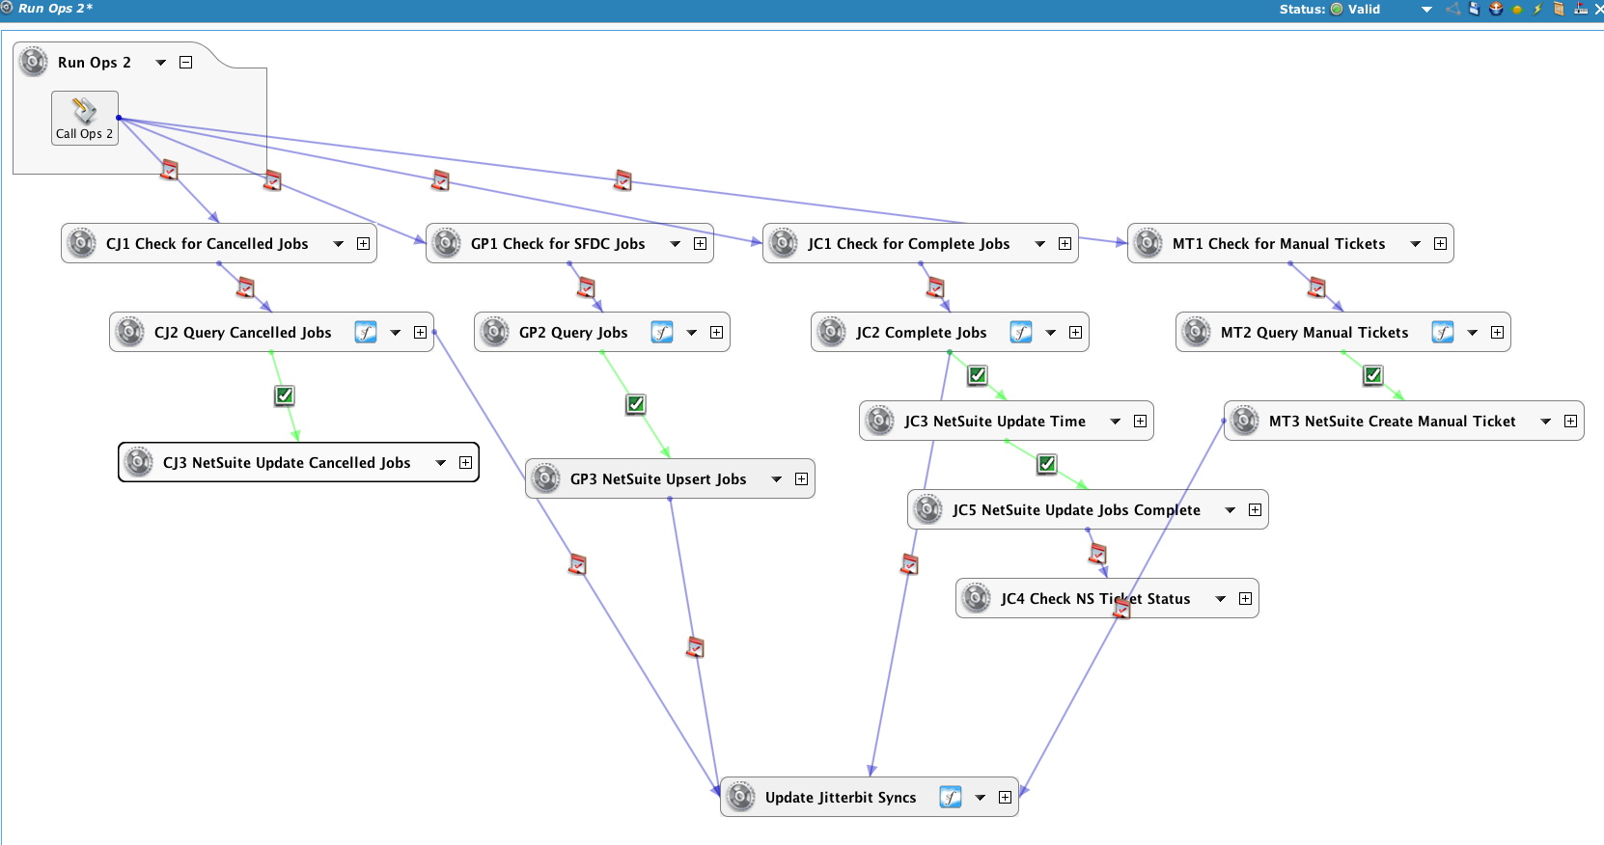Click green success check between CJ2 and CJ3
This screenshot has width=1604, height=845.
point(285,395)
